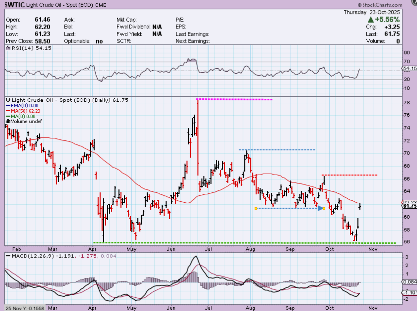Click the magenta dotted resistance line

234,99
